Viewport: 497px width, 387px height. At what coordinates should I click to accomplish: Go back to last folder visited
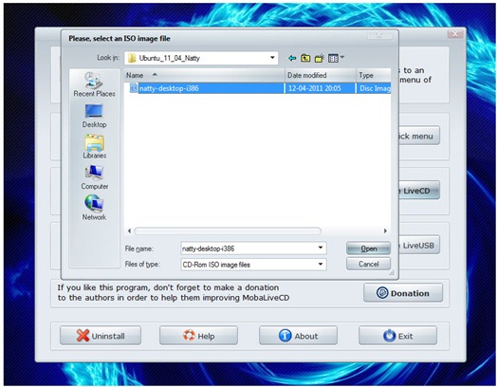coord(292,58)
